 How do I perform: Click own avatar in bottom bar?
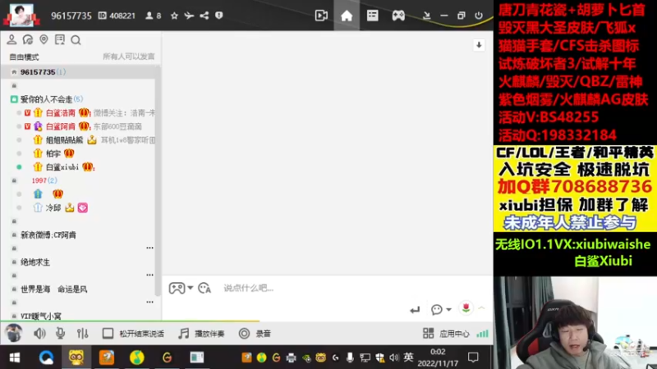pos(13,334)
